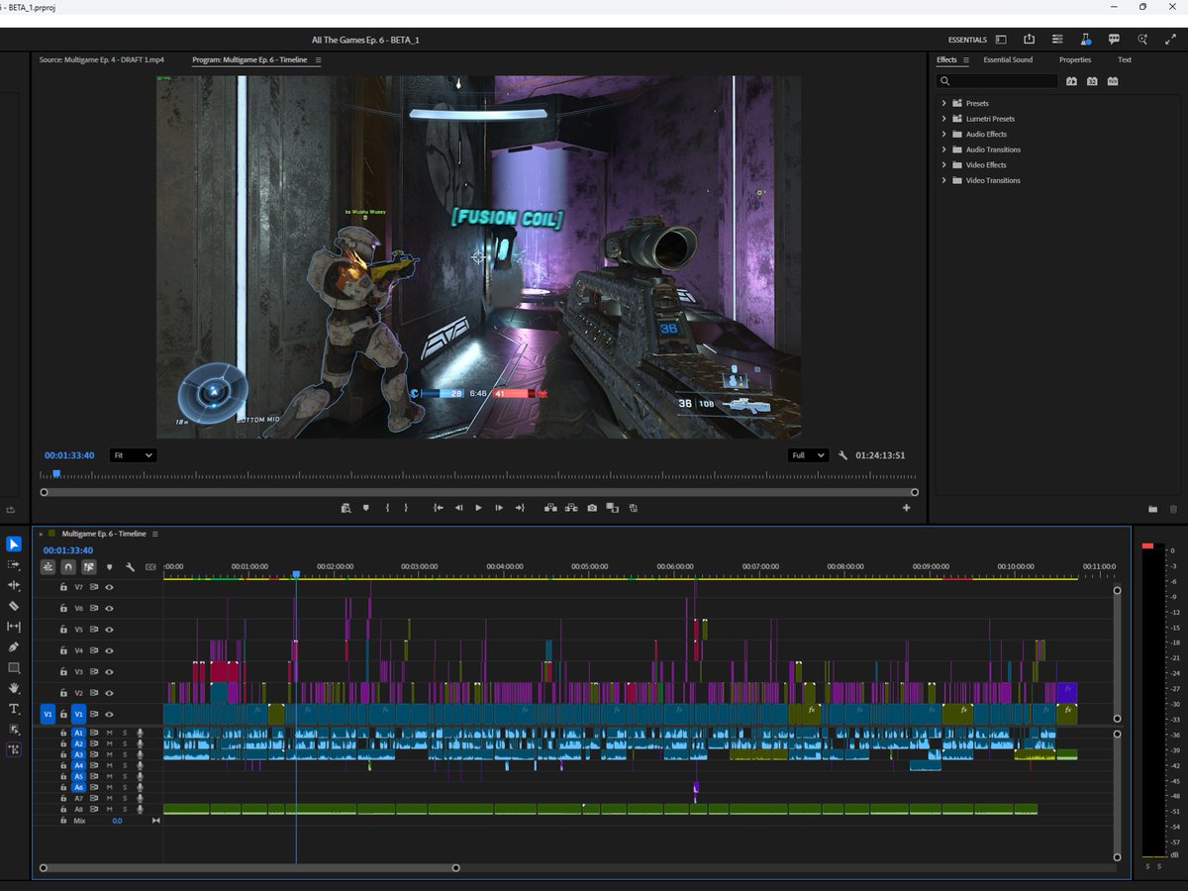Toggle lock on track V5
Image resolution: width=1188 pixels, height=891 pixels.
tap(63, 630)
